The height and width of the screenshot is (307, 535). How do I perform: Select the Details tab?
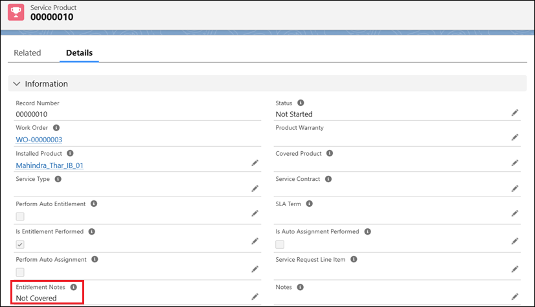[79, 53]
